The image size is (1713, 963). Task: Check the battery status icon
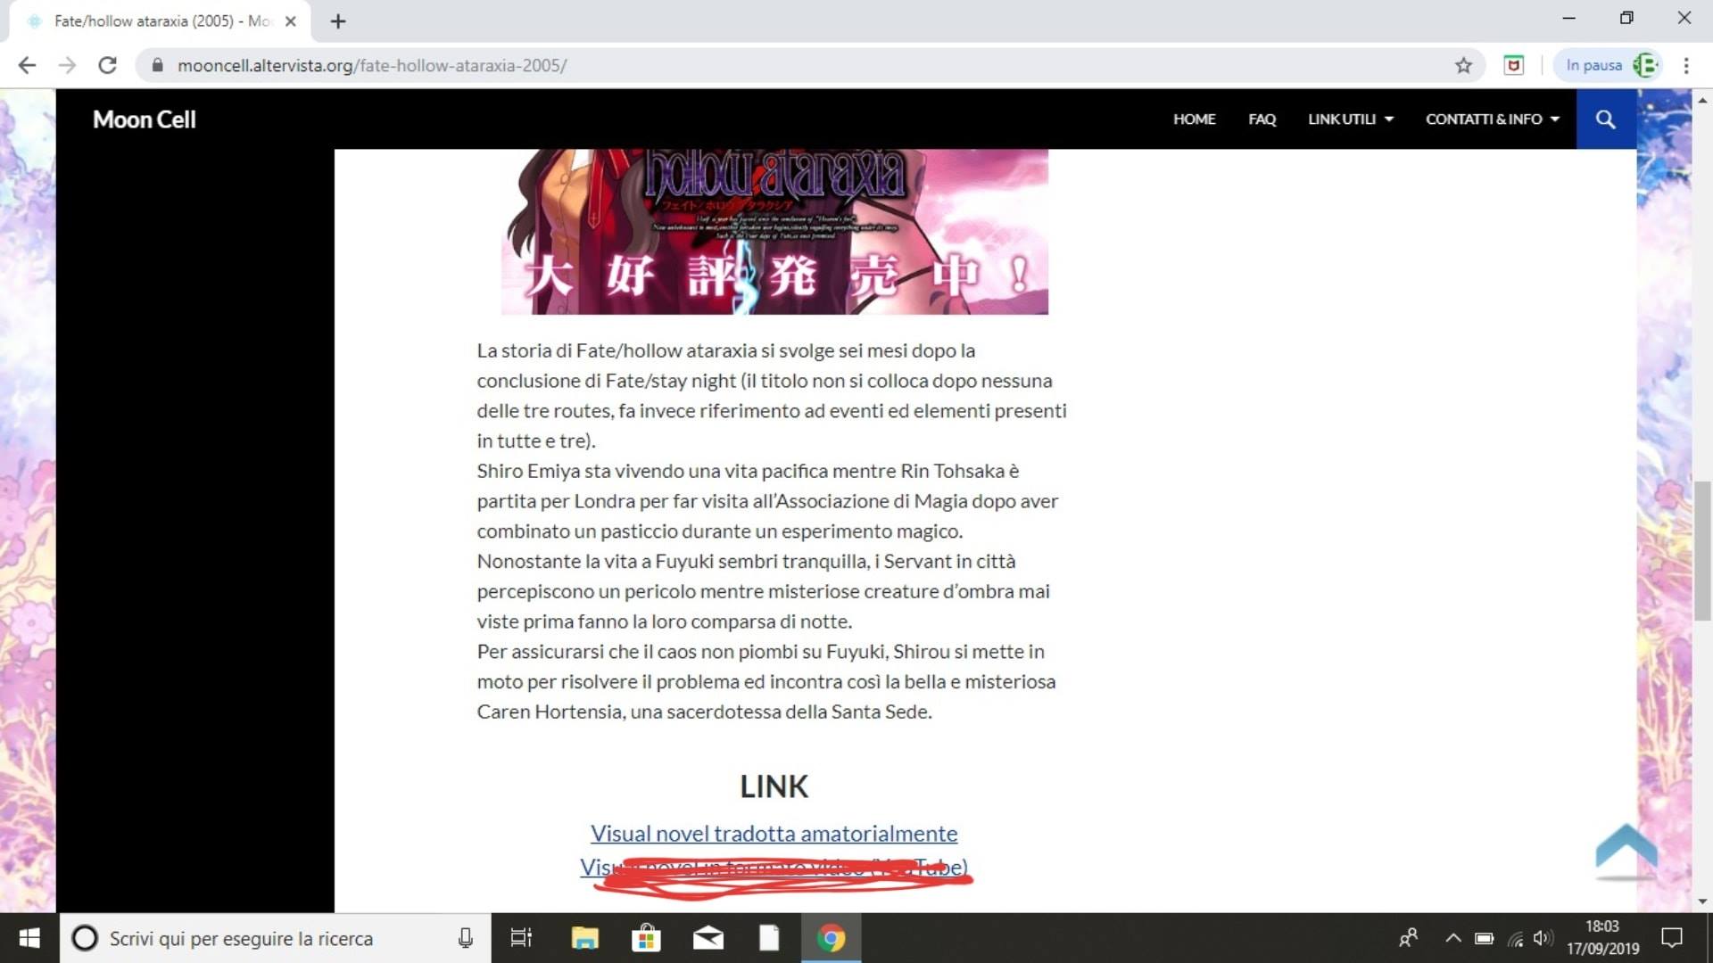(x=1484, y=938)
